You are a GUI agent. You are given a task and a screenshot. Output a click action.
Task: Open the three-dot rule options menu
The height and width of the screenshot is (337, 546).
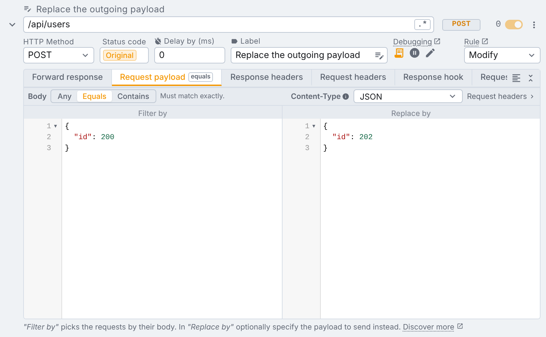pos(534,25)
